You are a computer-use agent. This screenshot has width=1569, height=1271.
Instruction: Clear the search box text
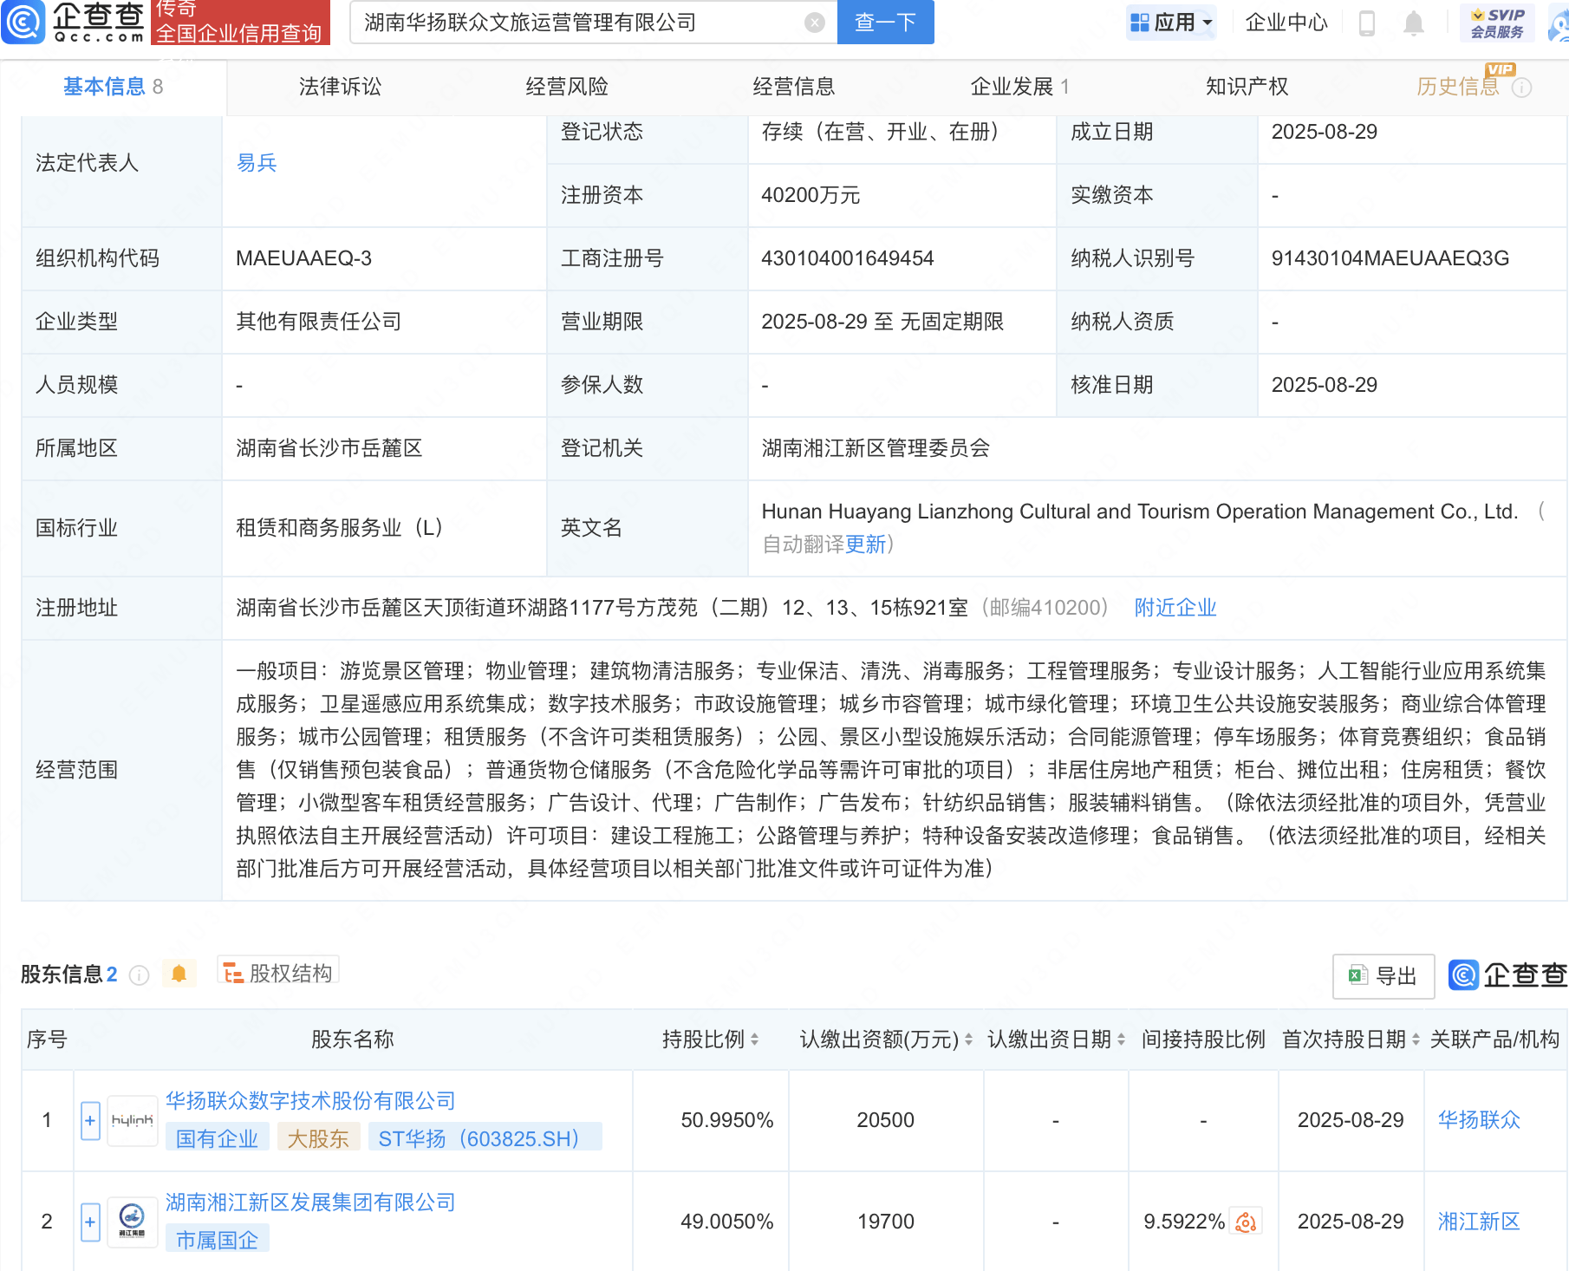(x=814, y=23)
